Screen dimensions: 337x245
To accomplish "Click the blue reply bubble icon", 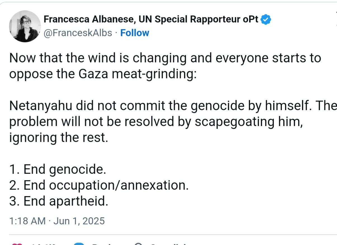I will pyautogui.click(x=79, y=244).
